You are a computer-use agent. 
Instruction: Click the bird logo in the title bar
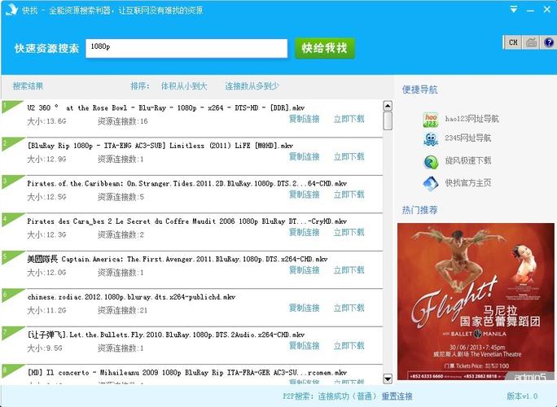click(11, 11)
